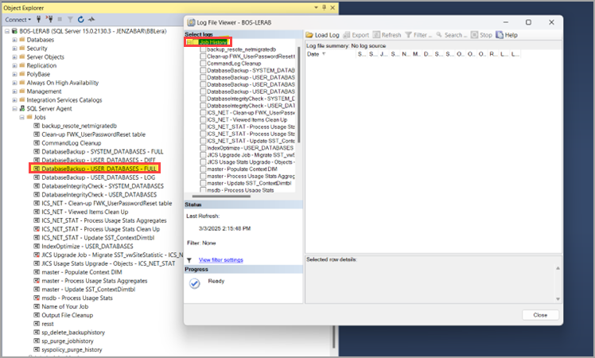Select the IndexOptimize - USER_DATABASES job
The height and width of the screenshot is (358, 595).
pyautogui.click(x=87, y=247)
